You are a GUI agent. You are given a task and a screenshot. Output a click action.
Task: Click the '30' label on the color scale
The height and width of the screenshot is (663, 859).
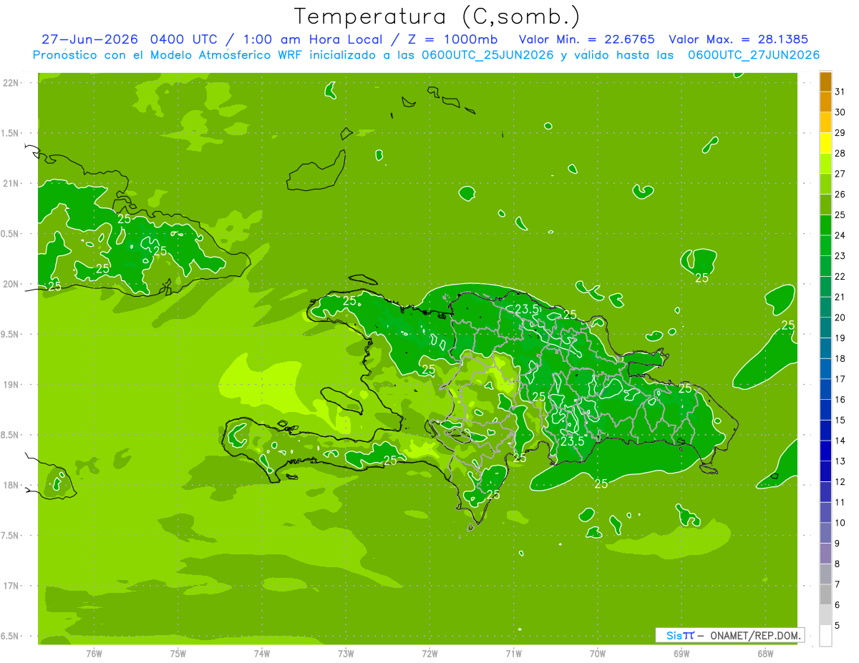click(840, 112)
